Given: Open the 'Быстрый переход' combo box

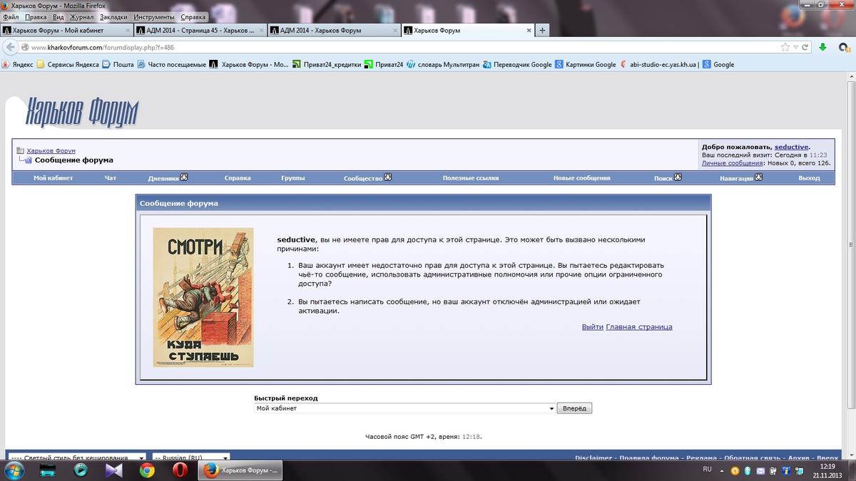Looking at the screenshot, I should (404, 408).
